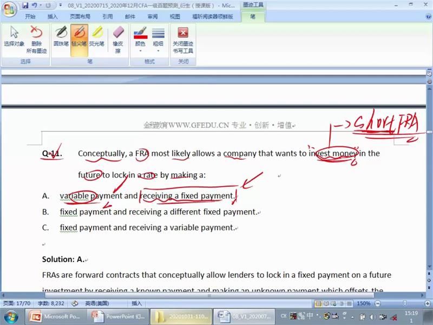Switch to the 插入 ribbon tab
Screen dimensions: 433x325
[x=53, y=17]
